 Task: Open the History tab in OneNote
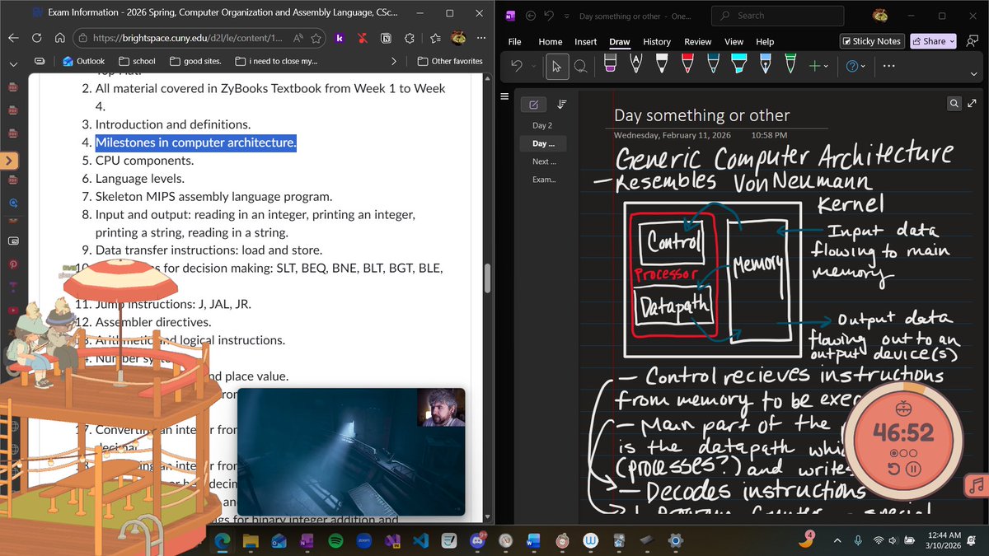pos(657,41)
